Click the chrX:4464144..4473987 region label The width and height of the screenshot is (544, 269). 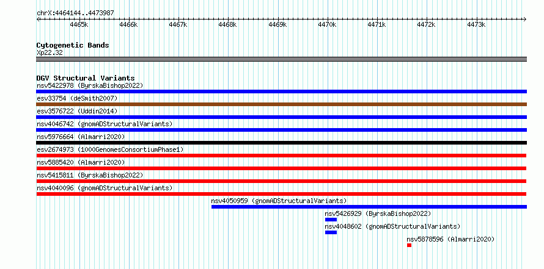click(x=75, y=13)
